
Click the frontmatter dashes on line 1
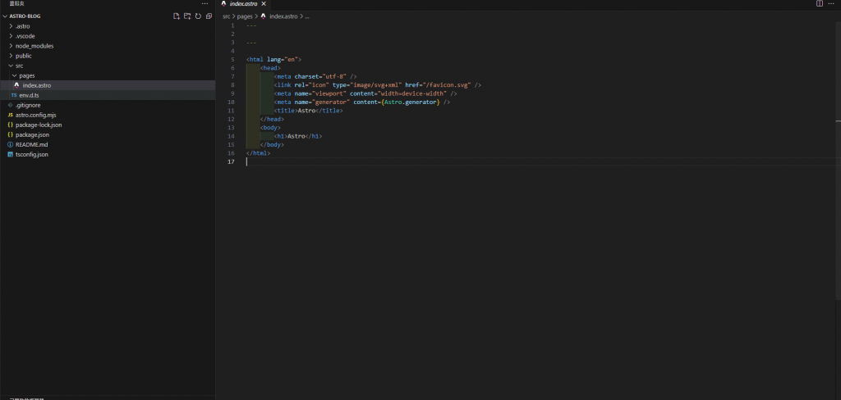tap(251, 25)
